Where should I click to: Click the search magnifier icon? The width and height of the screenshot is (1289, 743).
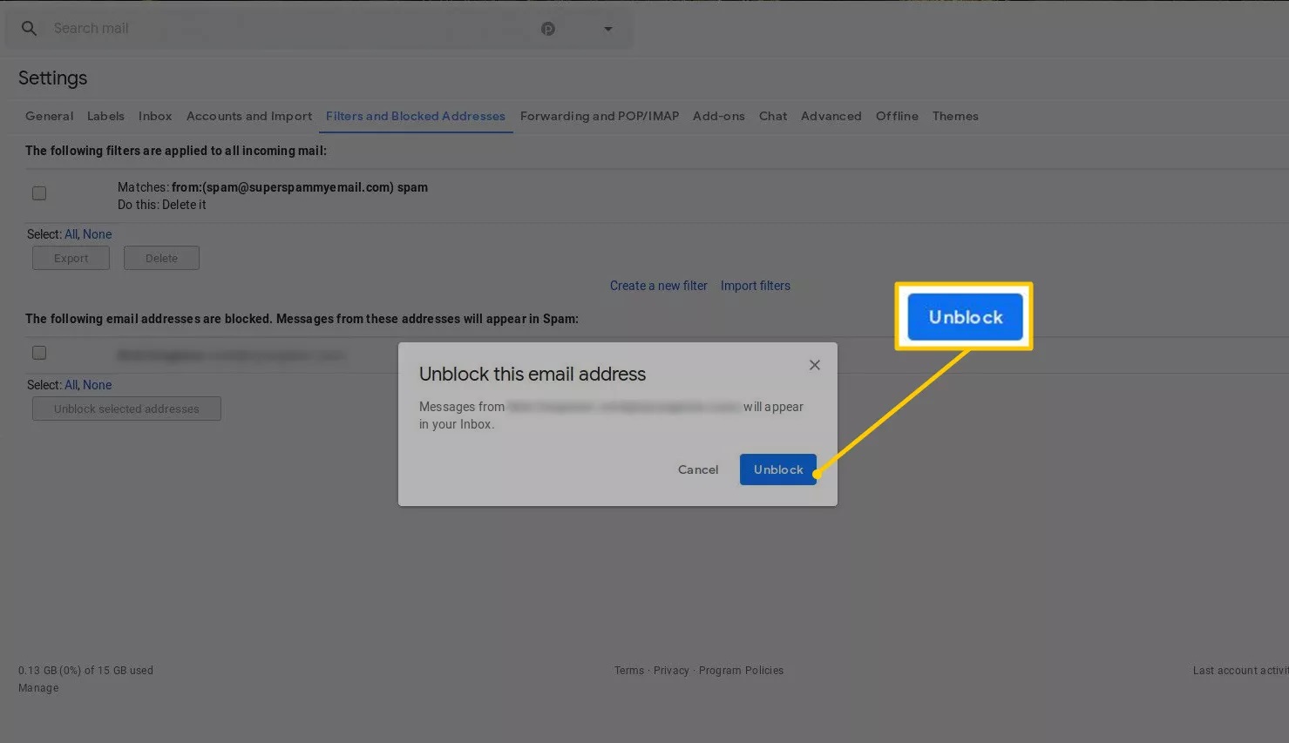(x=29, y=29)
